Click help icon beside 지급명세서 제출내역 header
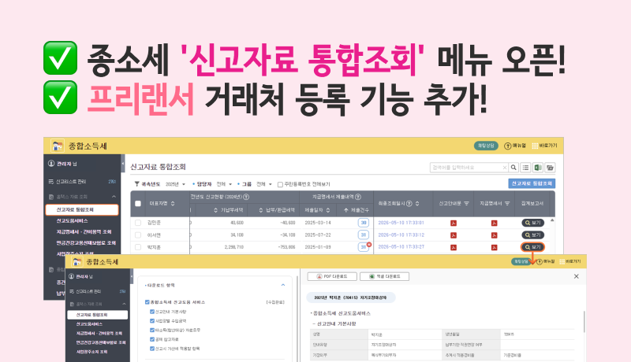The image size is (631, 362). pyautogui.click(x=358, y=197)
